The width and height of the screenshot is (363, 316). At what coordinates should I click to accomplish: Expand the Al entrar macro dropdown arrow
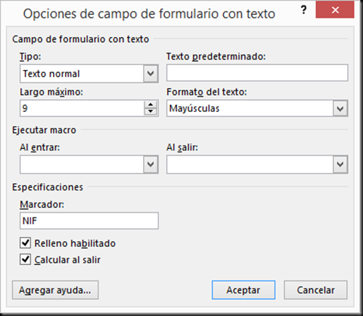[151, 164]
